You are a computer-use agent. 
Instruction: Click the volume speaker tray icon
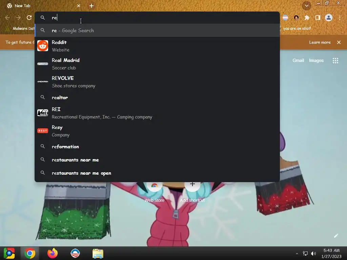[x=313, y=254]
